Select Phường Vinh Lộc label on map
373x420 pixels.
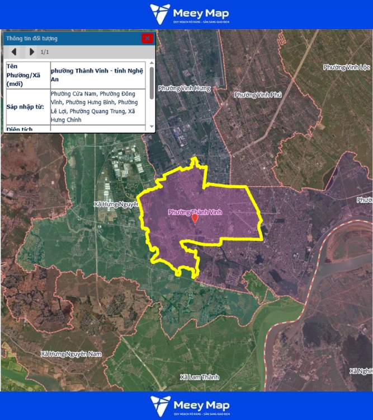[347, 67]
